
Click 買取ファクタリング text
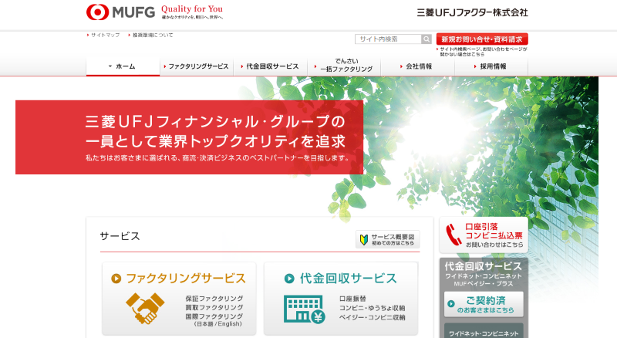coord(214,307)
